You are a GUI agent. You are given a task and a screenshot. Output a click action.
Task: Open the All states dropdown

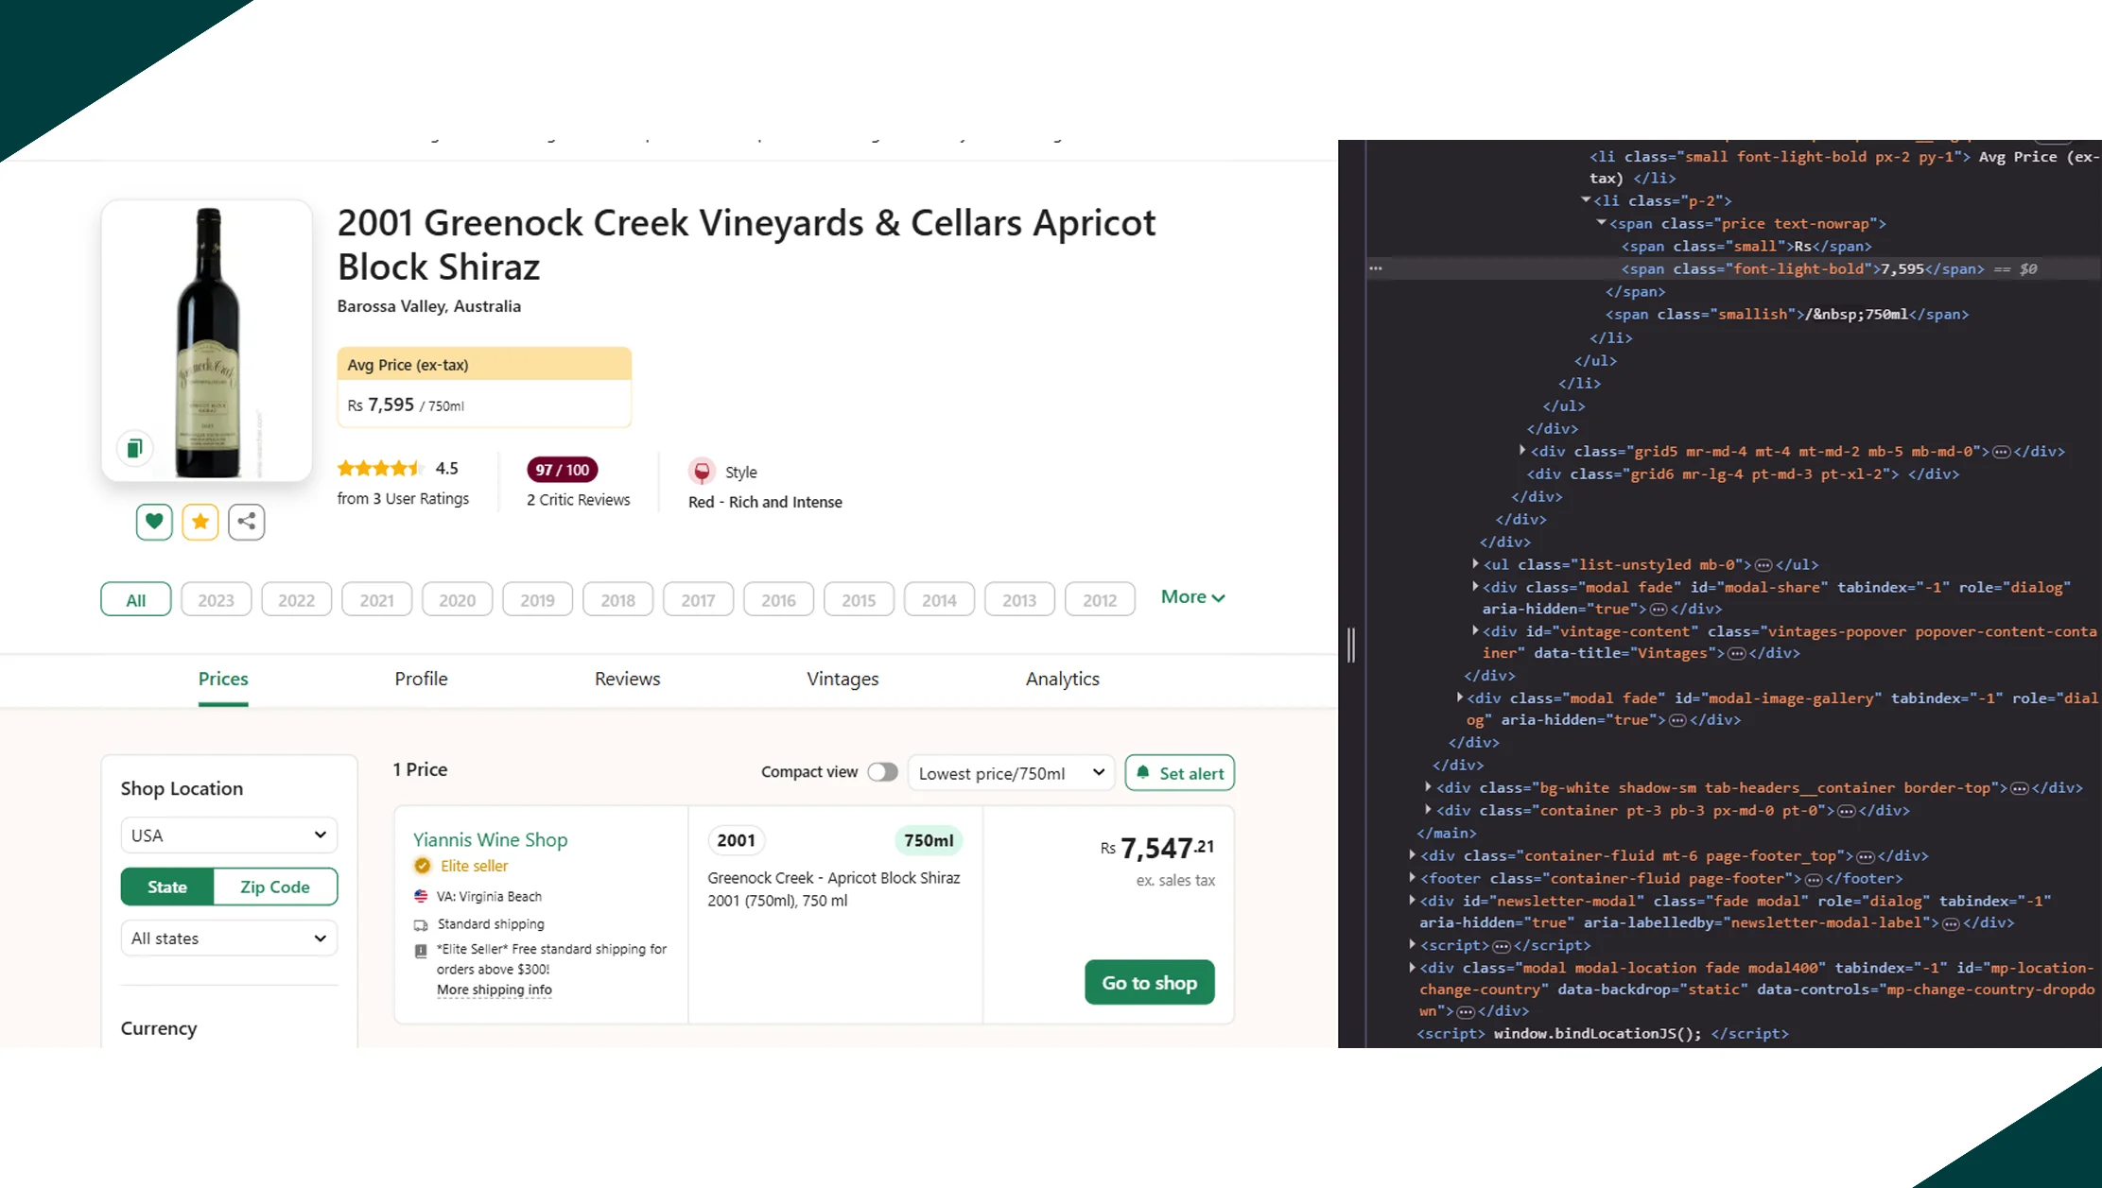229,938
